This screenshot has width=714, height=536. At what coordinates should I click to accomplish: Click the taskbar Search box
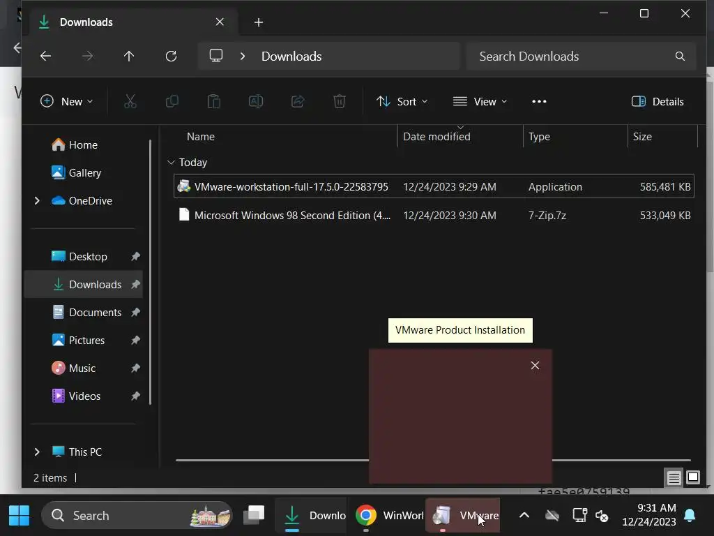(137, 516)
